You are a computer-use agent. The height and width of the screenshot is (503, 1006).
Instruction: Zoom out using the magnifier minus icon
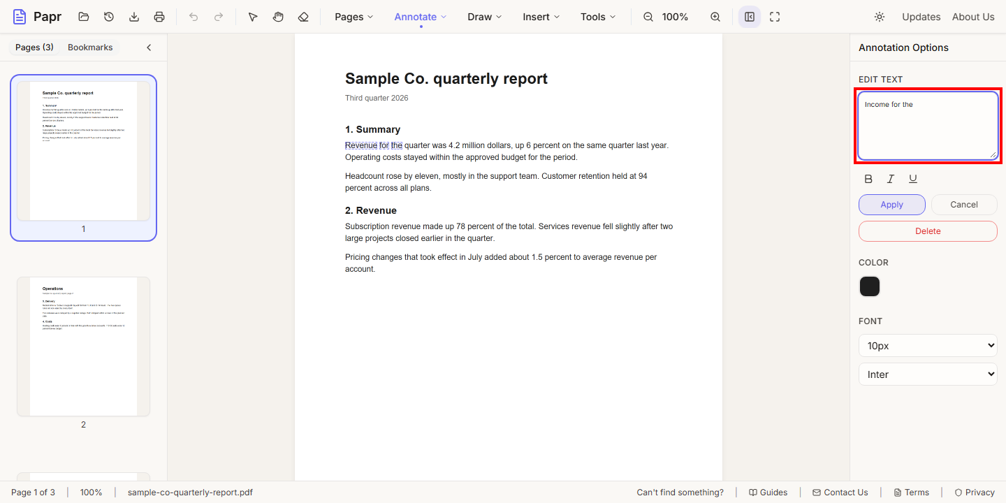click(648, 17)
